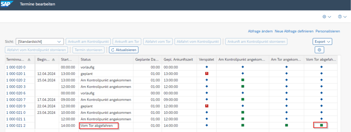Select date cell 12.04.2024
This screenshot has height=132, width=351.
click(47, 74)
